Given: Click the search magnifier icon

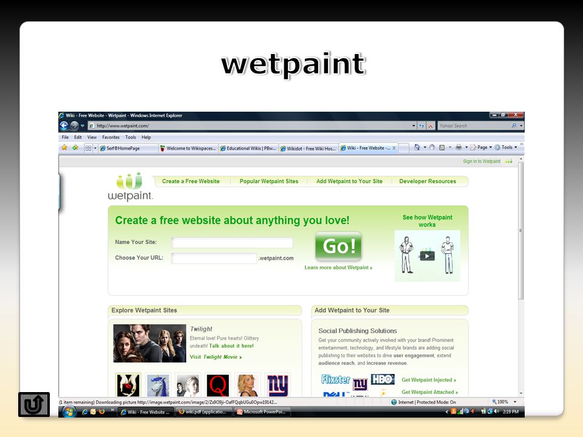Looking at the screenshot, I should click(x=514, y=126).
